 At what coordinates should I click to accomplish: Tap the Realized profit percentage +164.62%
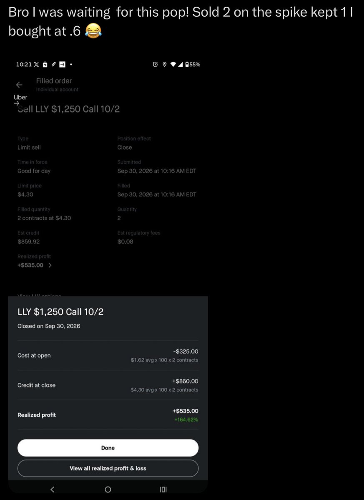(186, 420)
